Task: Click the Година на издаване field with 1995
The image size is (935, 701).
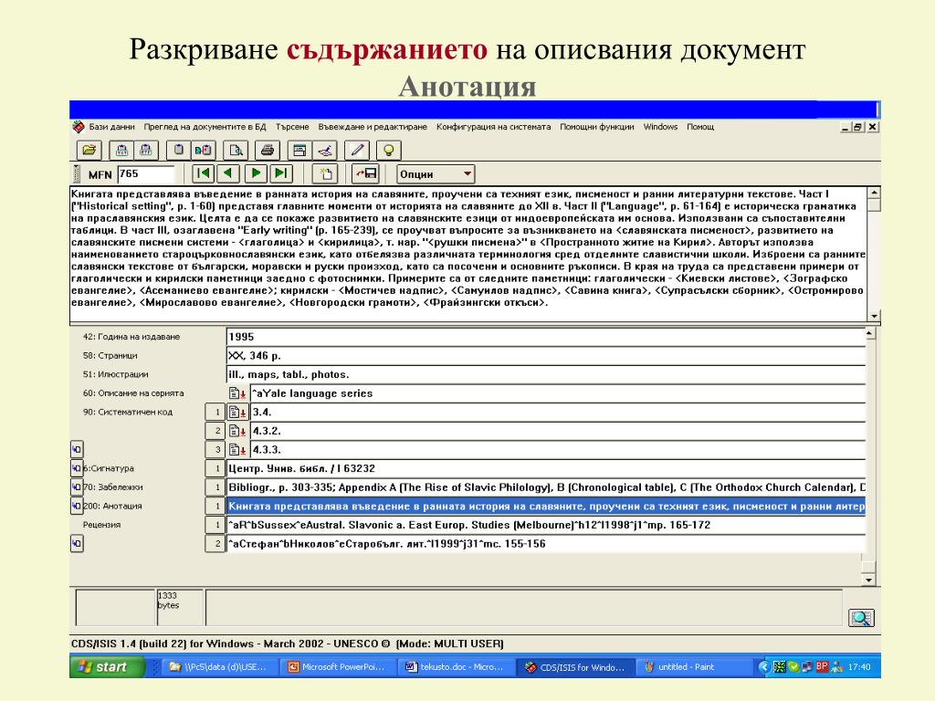Action: [546, 337]
